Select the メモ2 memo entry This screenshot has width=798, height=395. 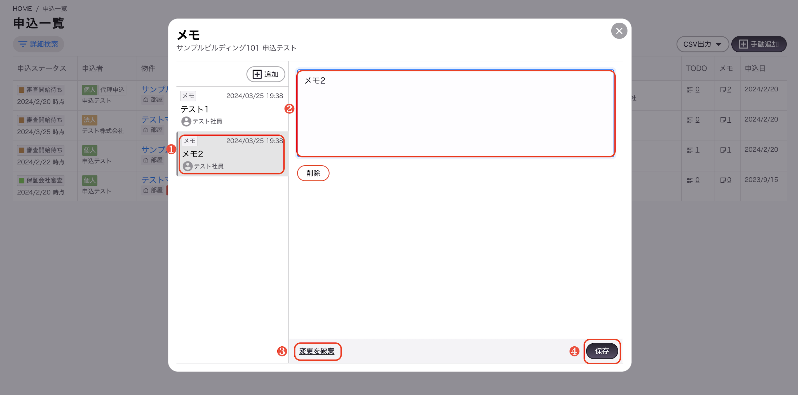tap(232, 154)
